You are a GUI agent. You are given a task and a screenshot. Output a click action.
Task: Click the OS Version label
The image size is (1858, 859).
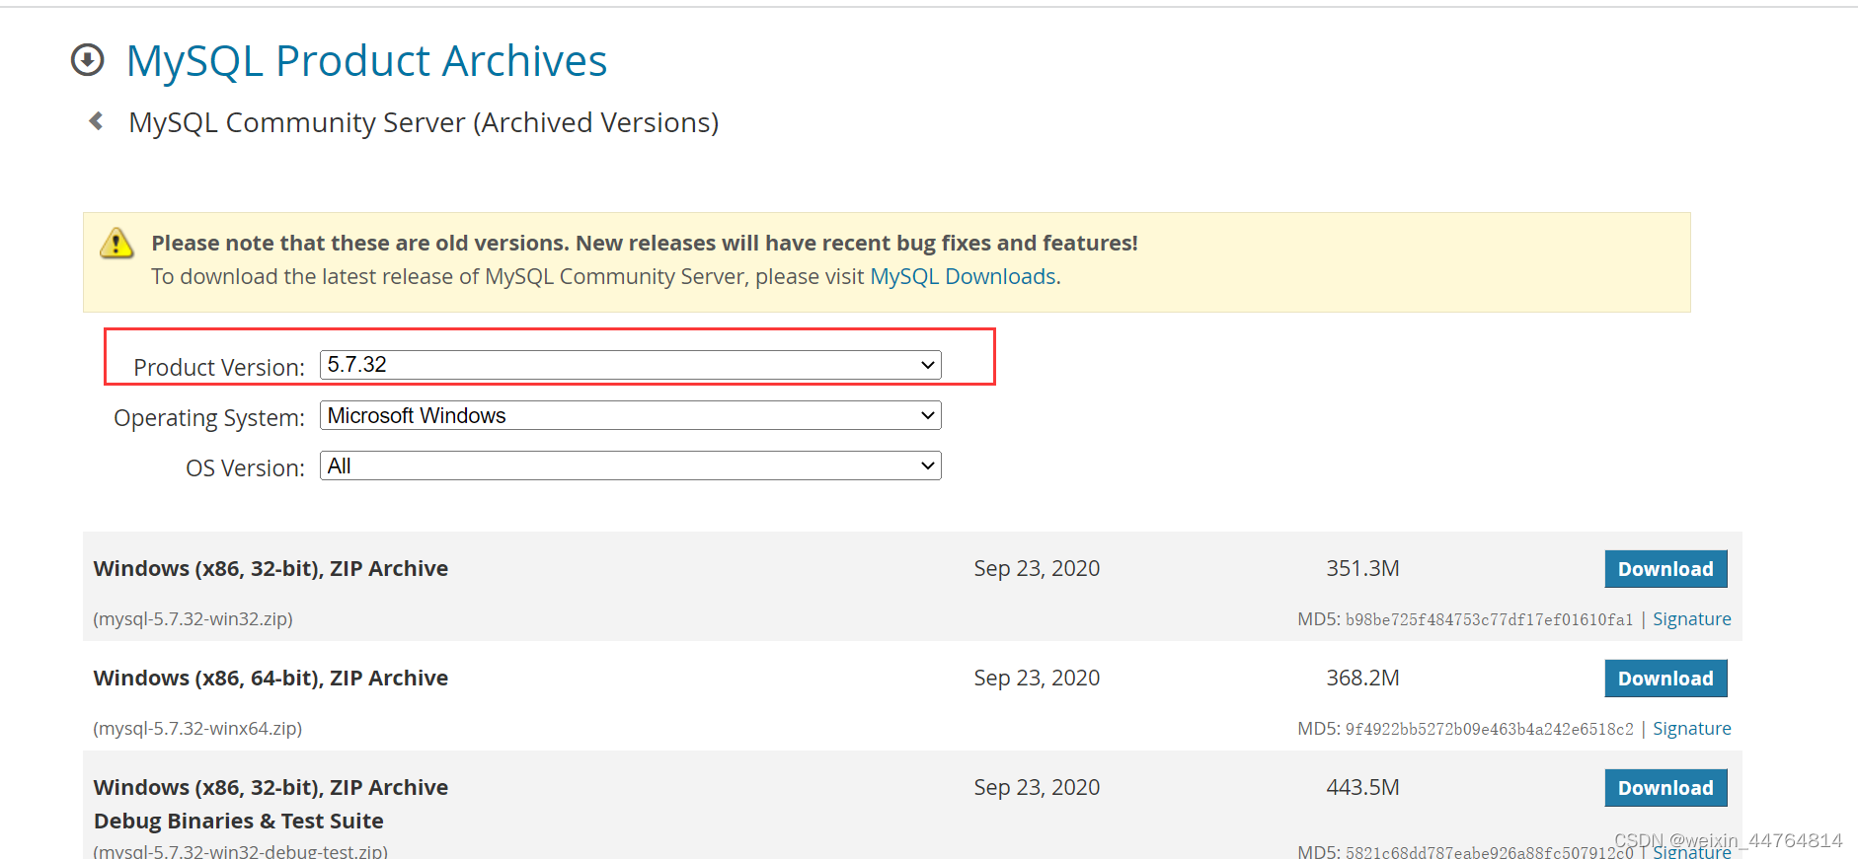[246, 468]
